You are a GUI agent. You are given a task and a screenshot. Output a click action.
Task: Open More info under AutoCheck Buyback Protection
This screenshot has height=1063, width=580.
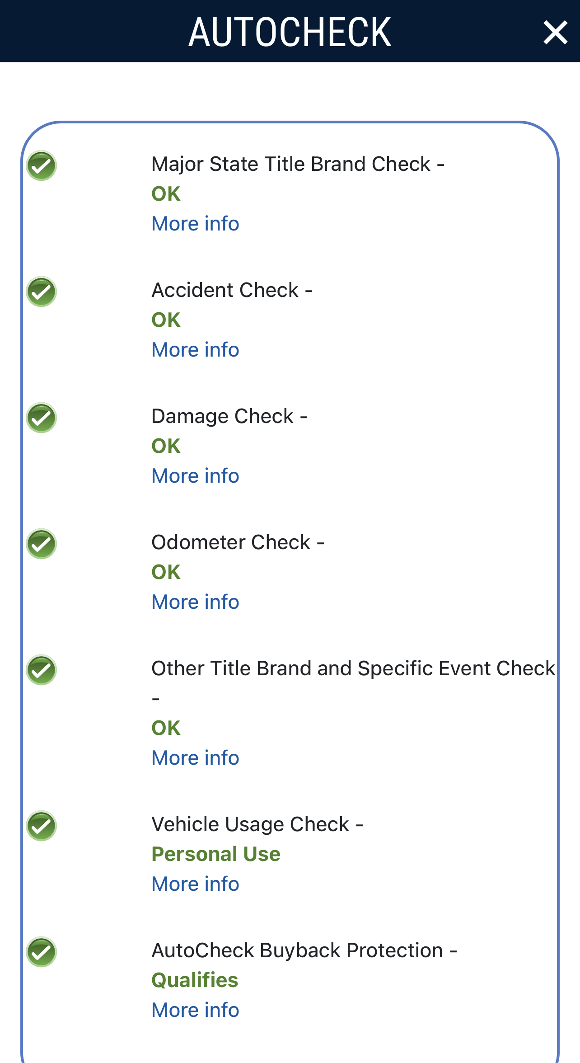click(x=195, y=1010)
